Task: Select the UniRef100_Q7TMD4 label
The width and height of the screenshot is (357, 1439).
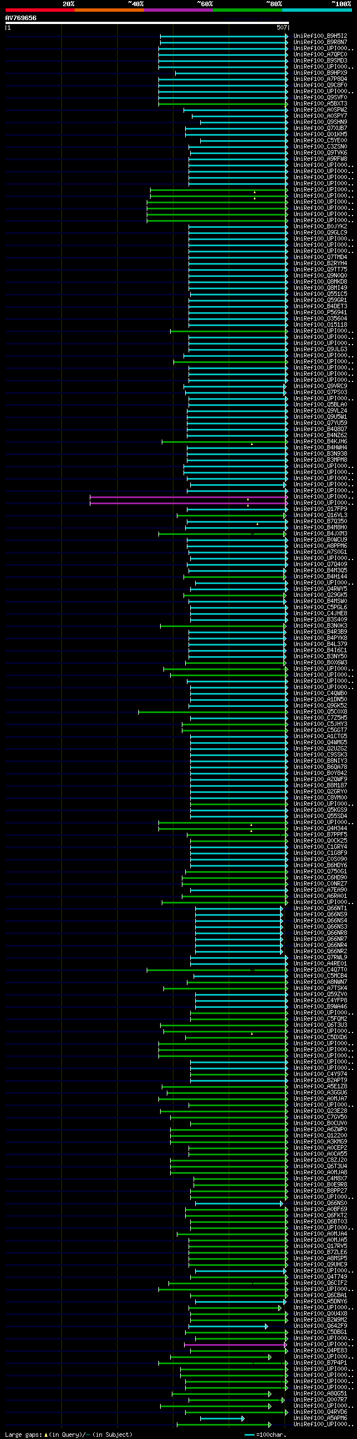Action: click(x=320, y=257)
